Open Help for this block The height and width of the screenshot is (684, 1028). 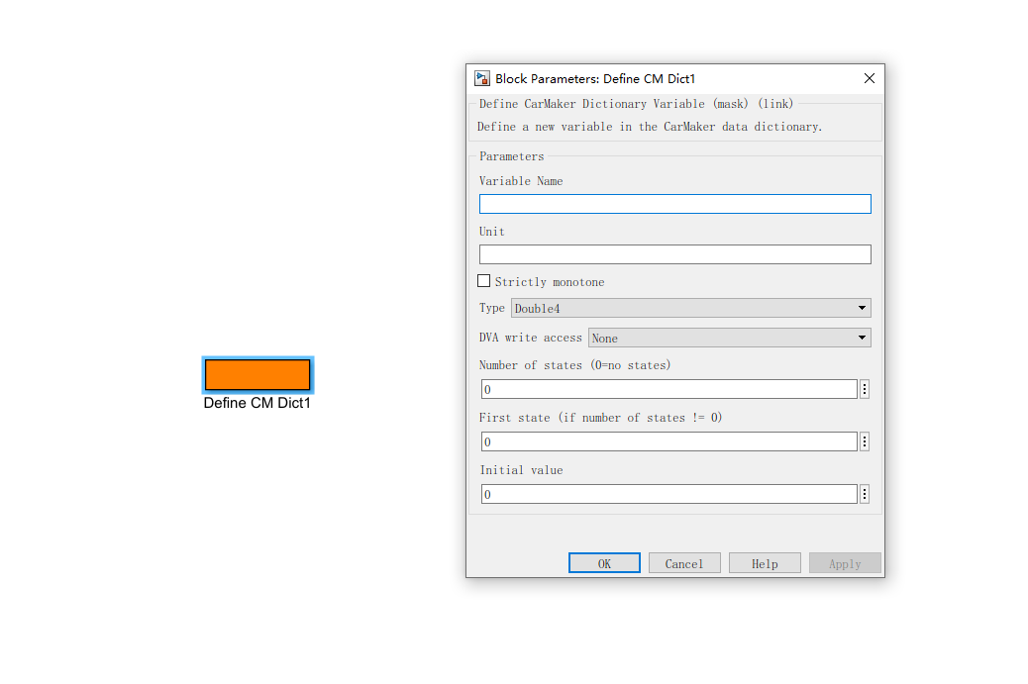tap(765, 563)
